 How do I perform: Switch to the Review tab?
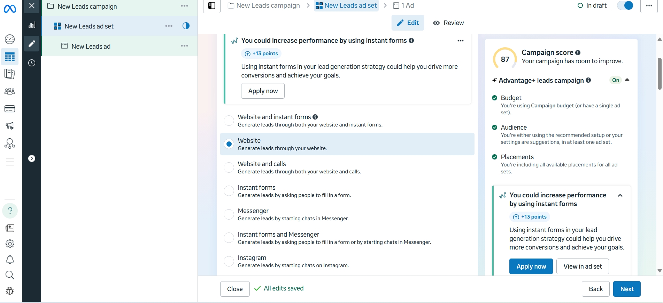pyautogui.click(x=448, y=23)
